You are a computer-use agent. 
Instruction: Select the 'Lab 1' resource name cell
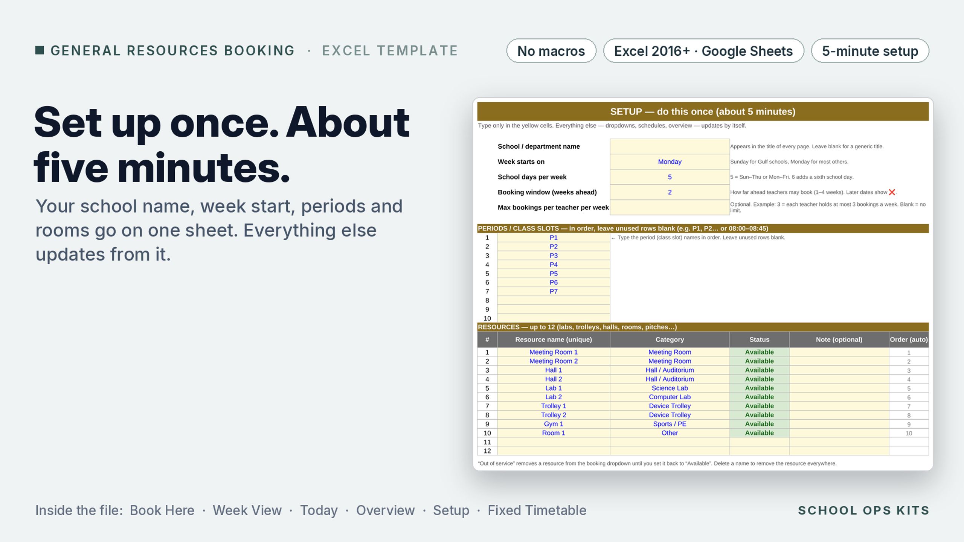[553, 388]
